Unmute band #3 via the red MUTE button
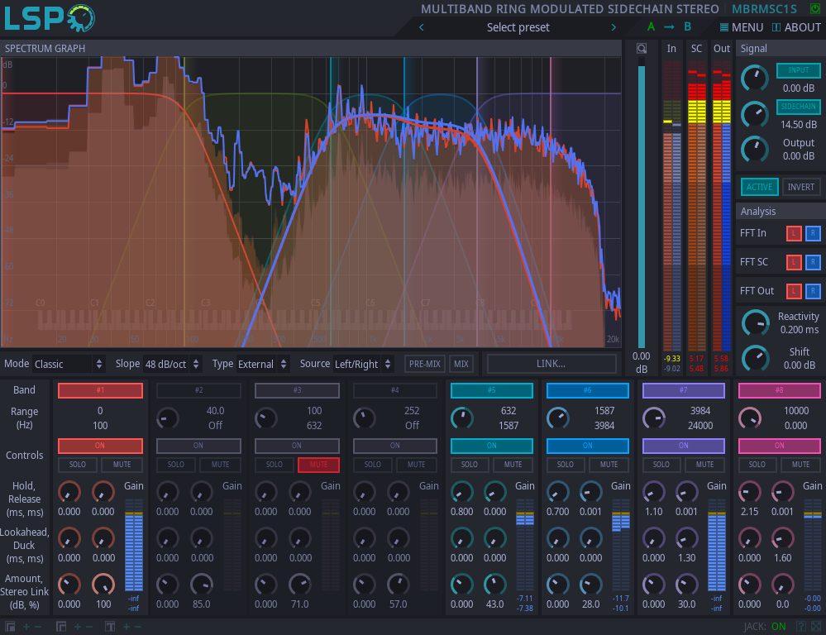This screenshot has width=826, height=635. 318,465
